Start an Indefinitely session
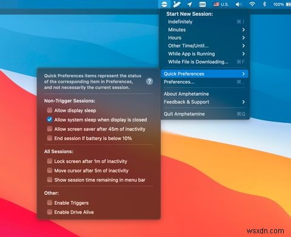Screen dimensions: 291x237 pos(205,22)
